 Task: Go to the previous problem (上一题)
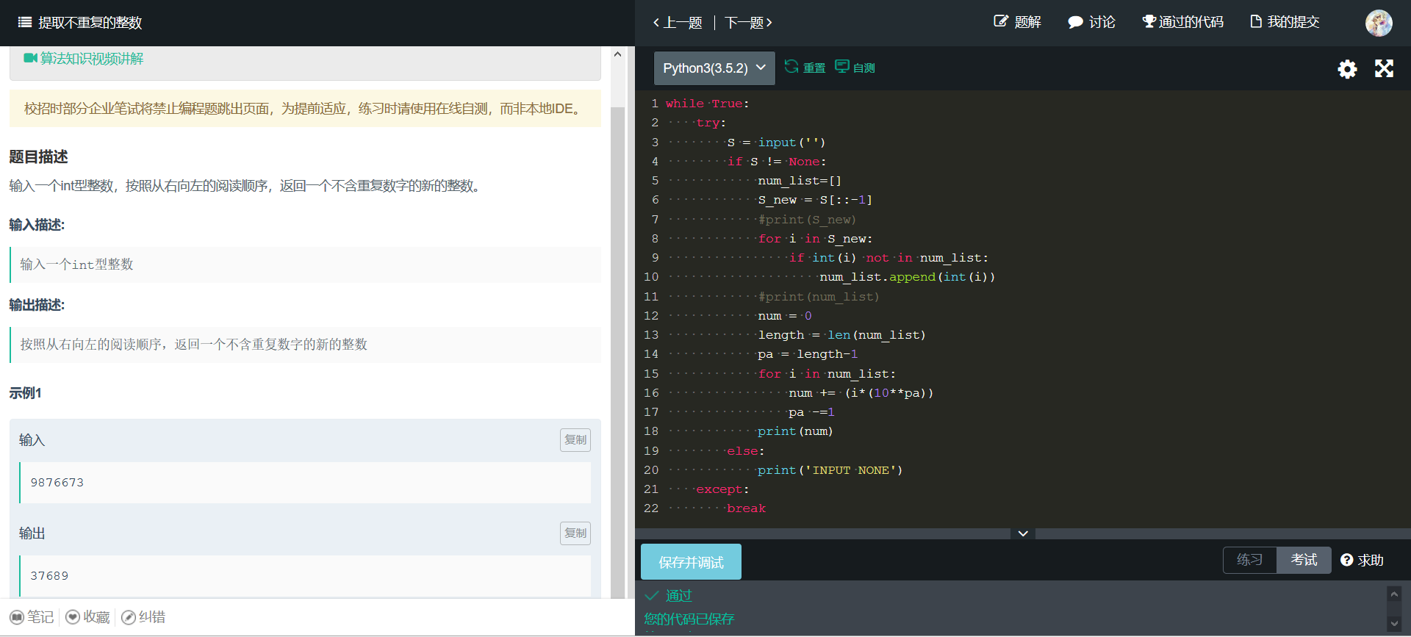[678, 23]
